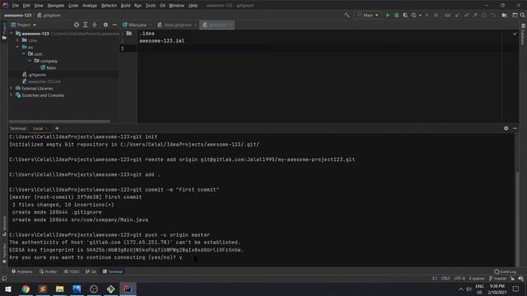527x296 pixels.
Task: Toggle the Favorites tool window stripe button
Action: click(x=4, y=253)
